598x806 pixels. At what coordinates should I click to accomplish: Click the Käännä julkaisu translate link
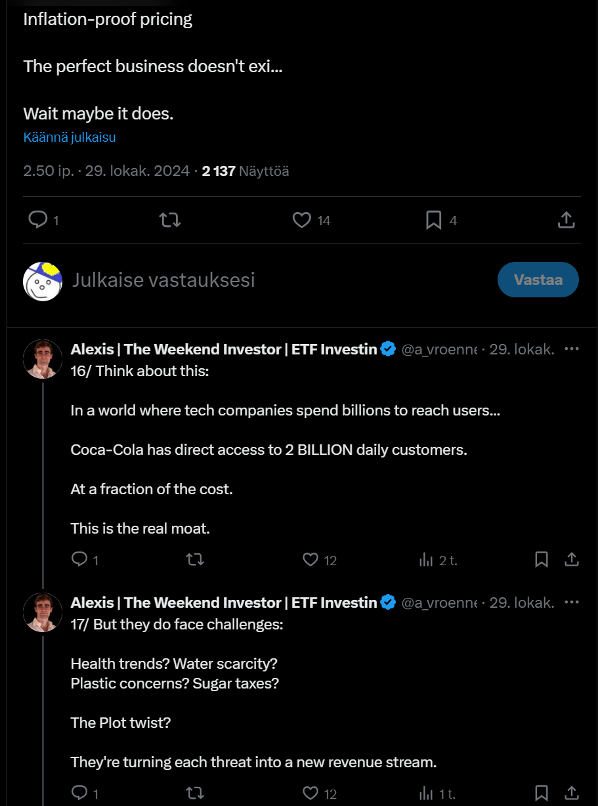coord(70,137)
